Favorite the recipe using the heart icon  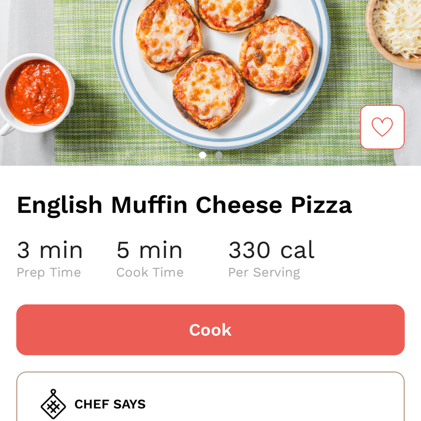pos(382,127)
